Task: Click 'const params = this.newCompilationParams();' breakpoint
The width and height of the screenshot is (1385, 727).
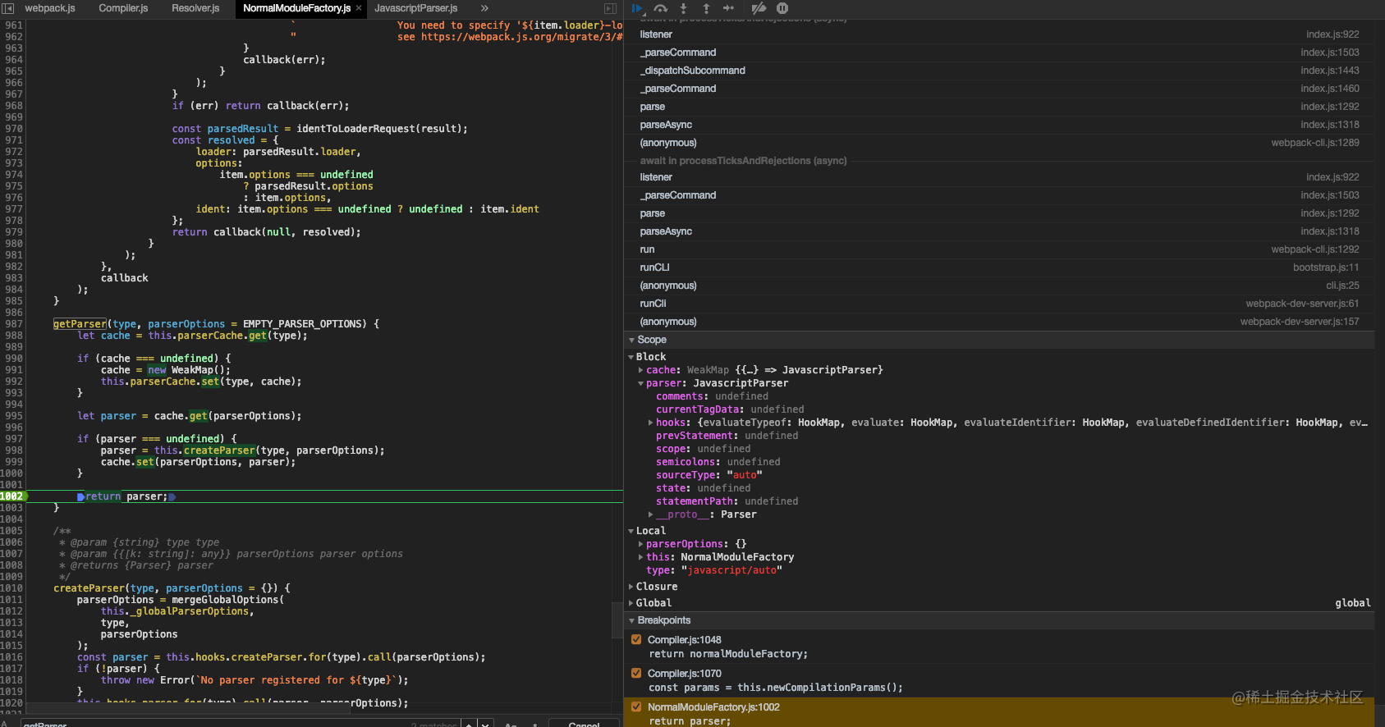Action: coord(776,688)
